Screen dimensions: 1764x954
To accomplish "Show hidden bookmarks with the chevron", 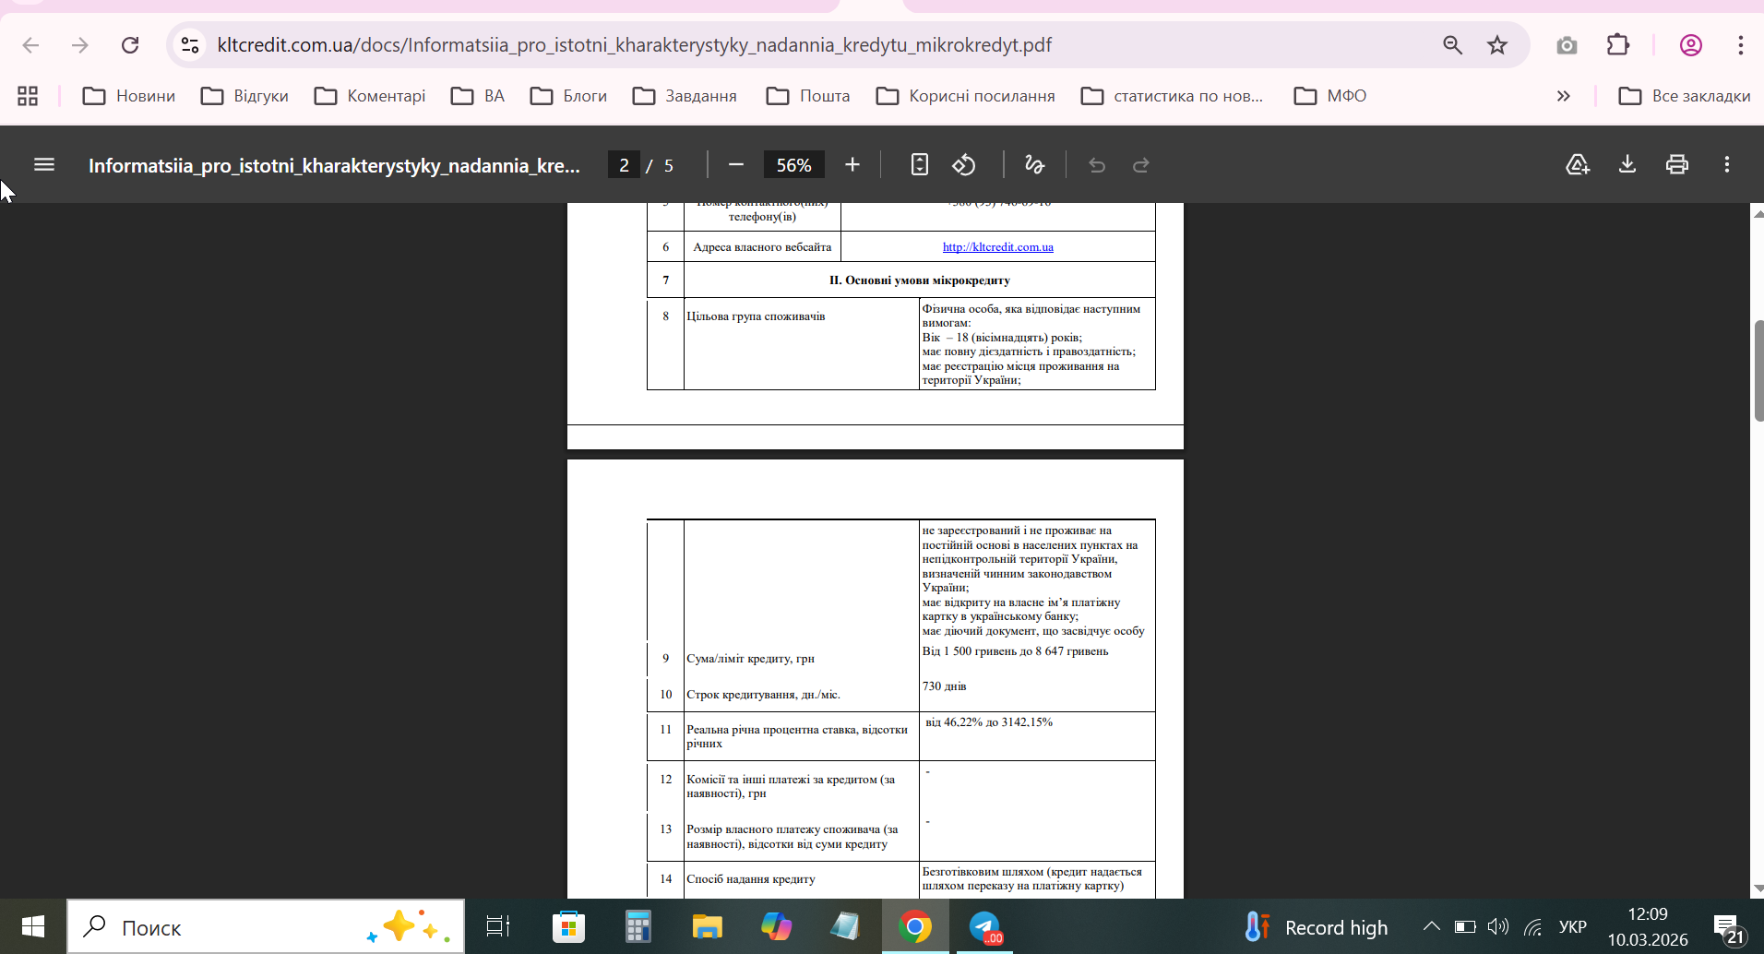I will click(1564, 96).
